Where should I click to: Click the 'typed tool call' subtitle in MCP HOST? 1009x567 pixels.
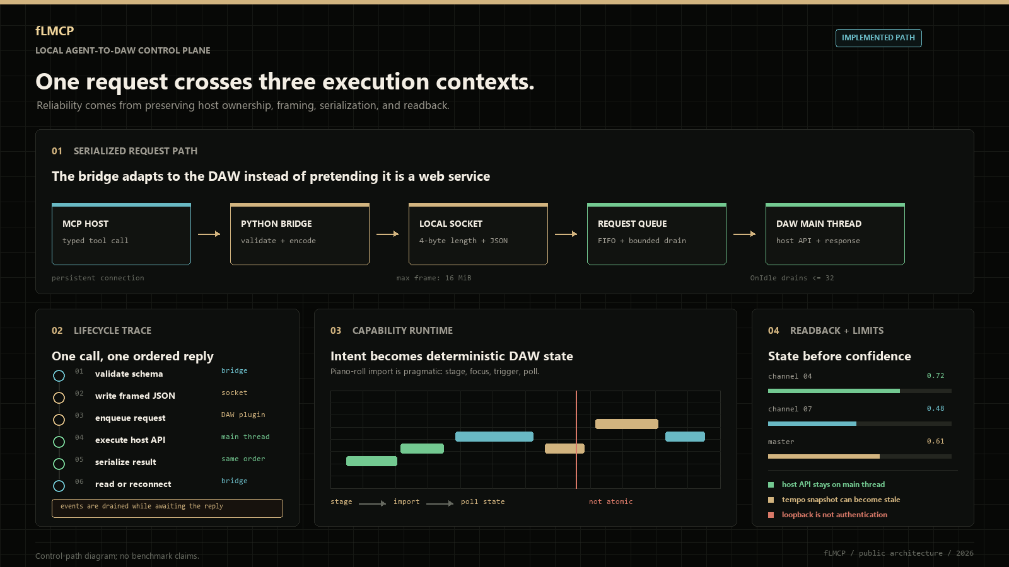point(95,241)
